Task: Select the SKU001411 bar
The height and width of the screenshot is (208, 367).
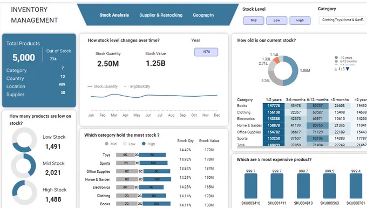Action: coord(277,186)
